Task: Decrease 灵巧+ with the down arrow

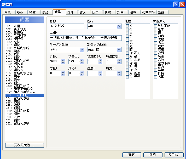Action: pyautogui.click(x=82, y=75)
